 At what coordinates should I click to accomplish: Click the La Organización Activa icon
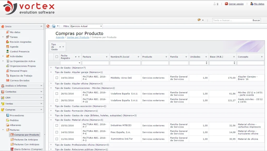[8, 61]
